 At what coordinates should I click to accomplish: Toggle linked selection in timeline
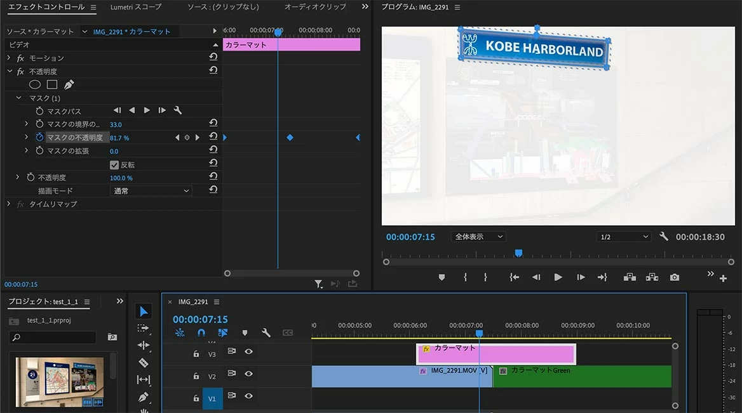pos(222,332)
